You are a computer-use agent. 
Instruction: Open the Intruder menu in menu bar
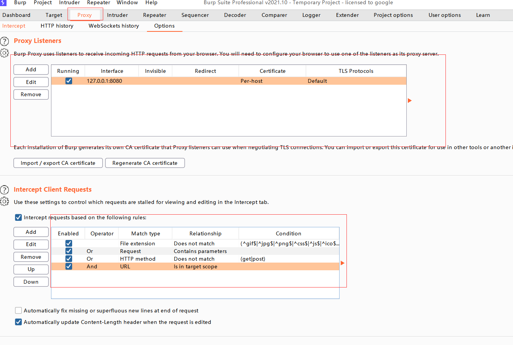tap(69, 3)
